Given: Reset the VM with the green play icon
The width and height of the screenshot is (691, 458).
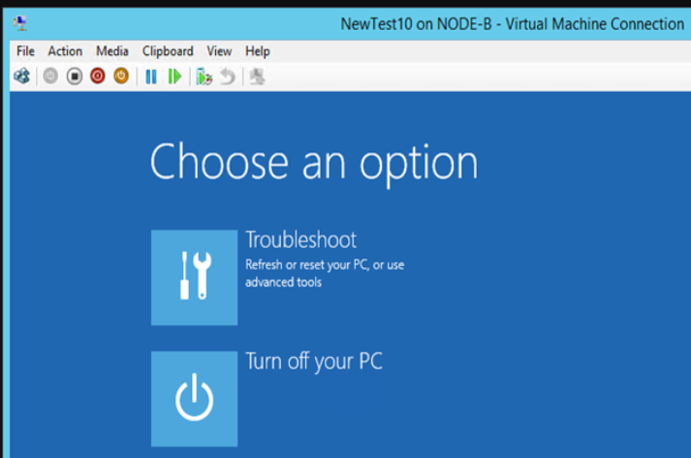Looking at the screenshot, I should (175, 76).
